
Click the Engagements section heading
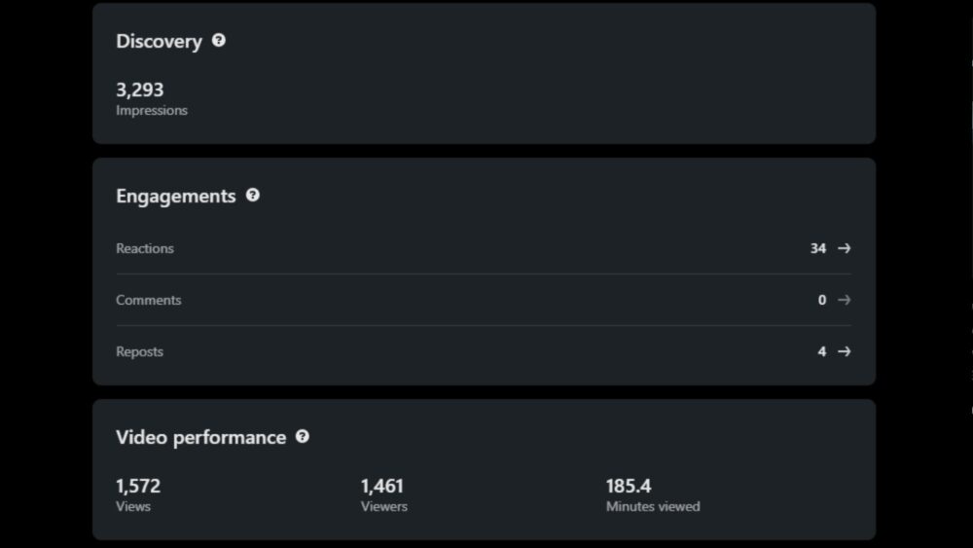pos(176,196)
